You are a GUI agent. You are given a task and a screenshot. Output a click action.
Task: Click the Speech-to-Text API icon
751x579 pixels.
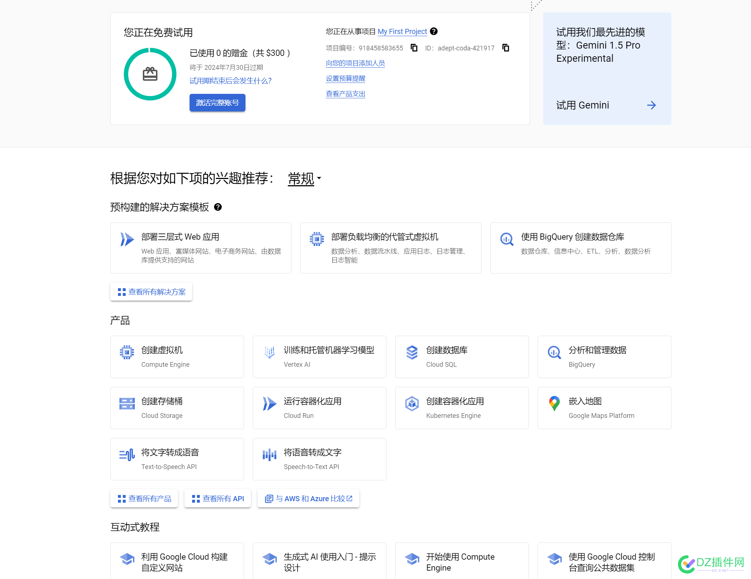269,454
